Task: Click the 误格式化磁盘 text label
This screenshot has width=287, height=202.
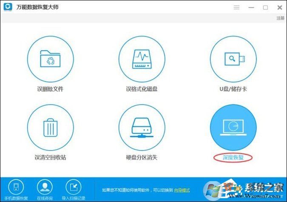Action: click(142, 89)
